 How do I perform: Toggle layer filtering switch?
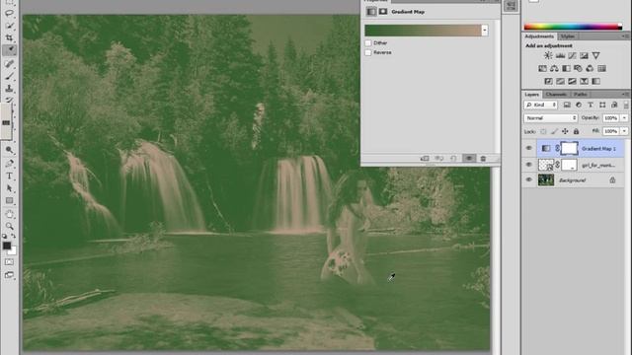(x=626, y=106)
